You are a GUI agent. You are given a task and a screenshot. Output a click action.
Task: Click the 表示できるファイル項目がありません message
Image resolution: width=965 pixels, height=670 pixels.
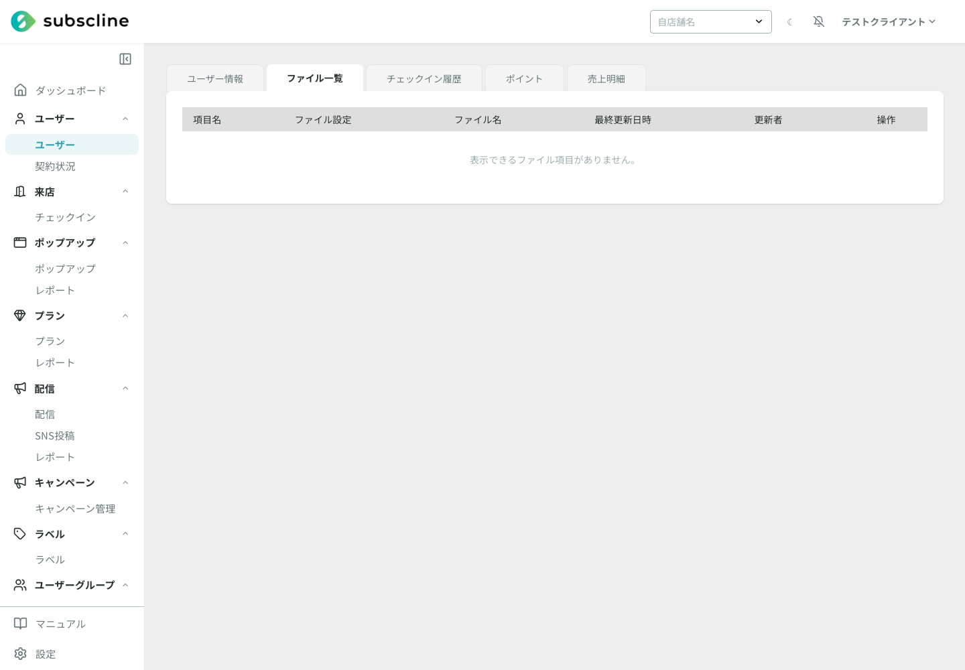click(554, 159)
